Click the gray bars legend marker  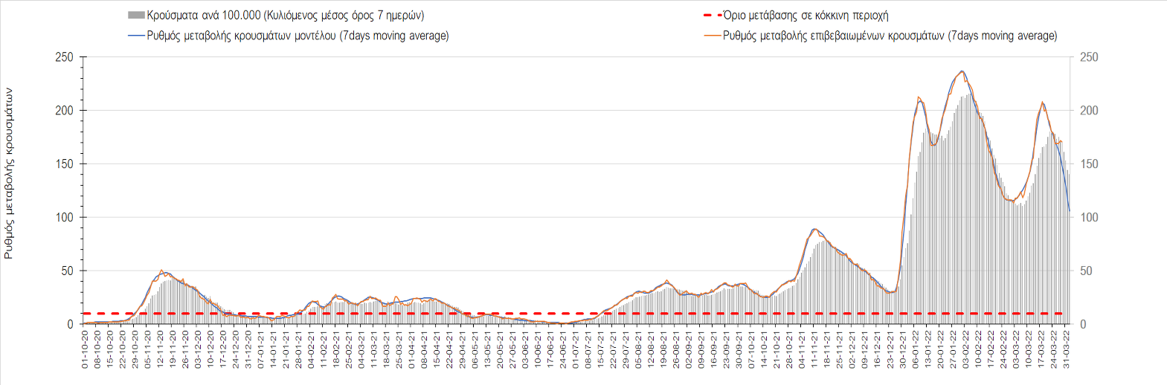coord(136,15)
